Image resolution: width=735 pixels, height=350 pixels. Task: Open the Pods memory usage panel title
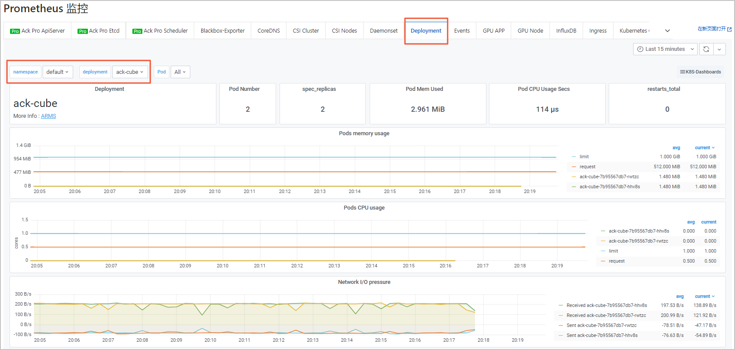pyautogui.click(x=364, y=133)
